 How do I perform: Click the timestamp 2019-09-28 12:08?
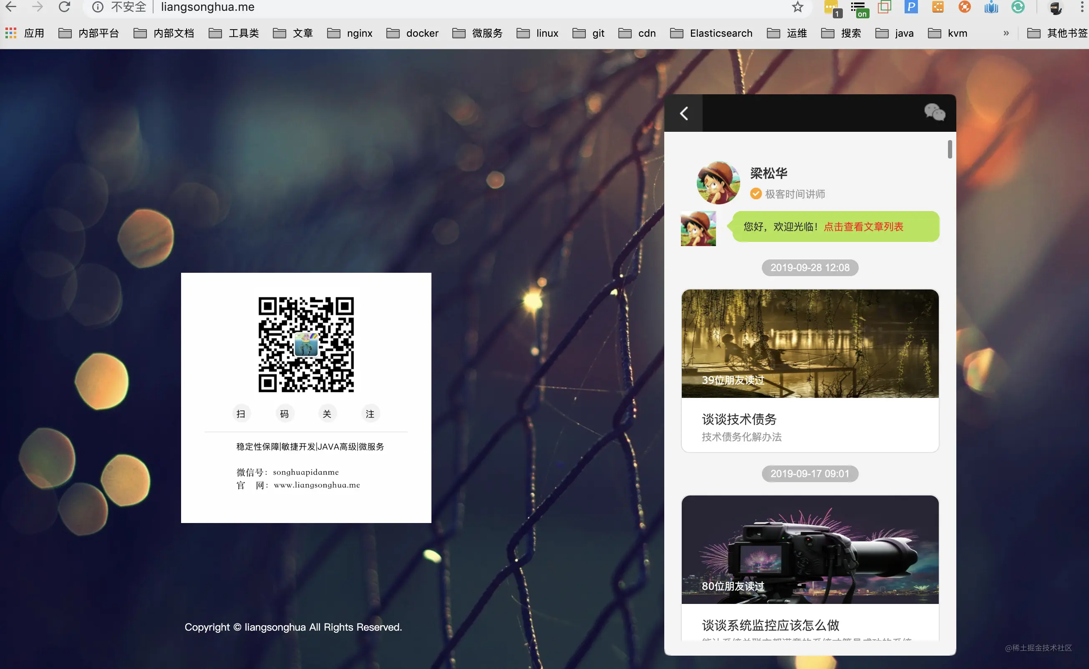(810, 268)
